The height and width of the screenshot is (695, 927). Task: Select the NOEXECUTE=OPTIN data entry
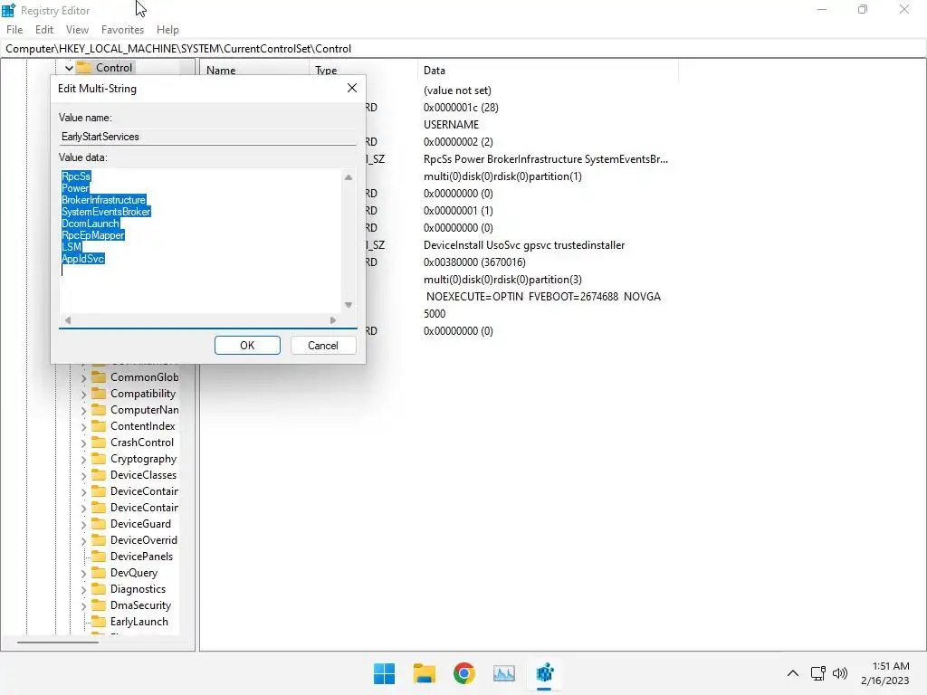click(x=543, y=297)
